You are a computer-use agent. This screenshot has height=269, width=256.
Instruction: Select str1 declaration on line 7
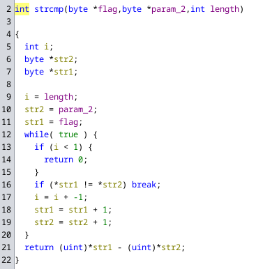pos(63,72)
